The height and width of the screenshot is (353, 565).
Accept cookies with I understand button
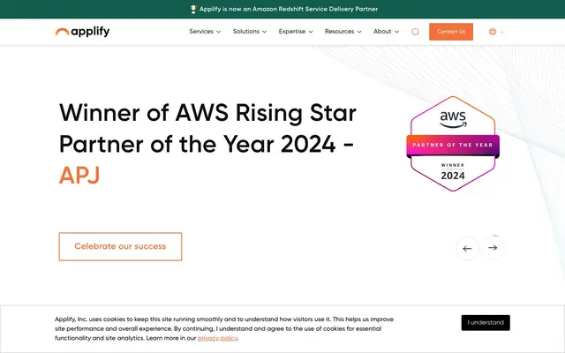pos(486,323)
